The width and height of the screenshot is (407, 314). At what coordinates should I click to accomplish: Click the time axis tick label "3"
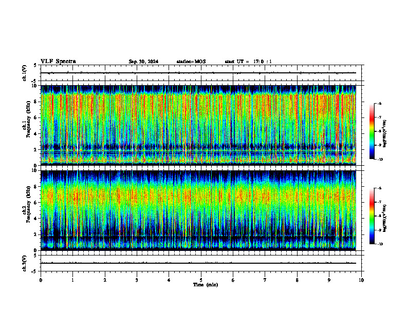(137, 280)
